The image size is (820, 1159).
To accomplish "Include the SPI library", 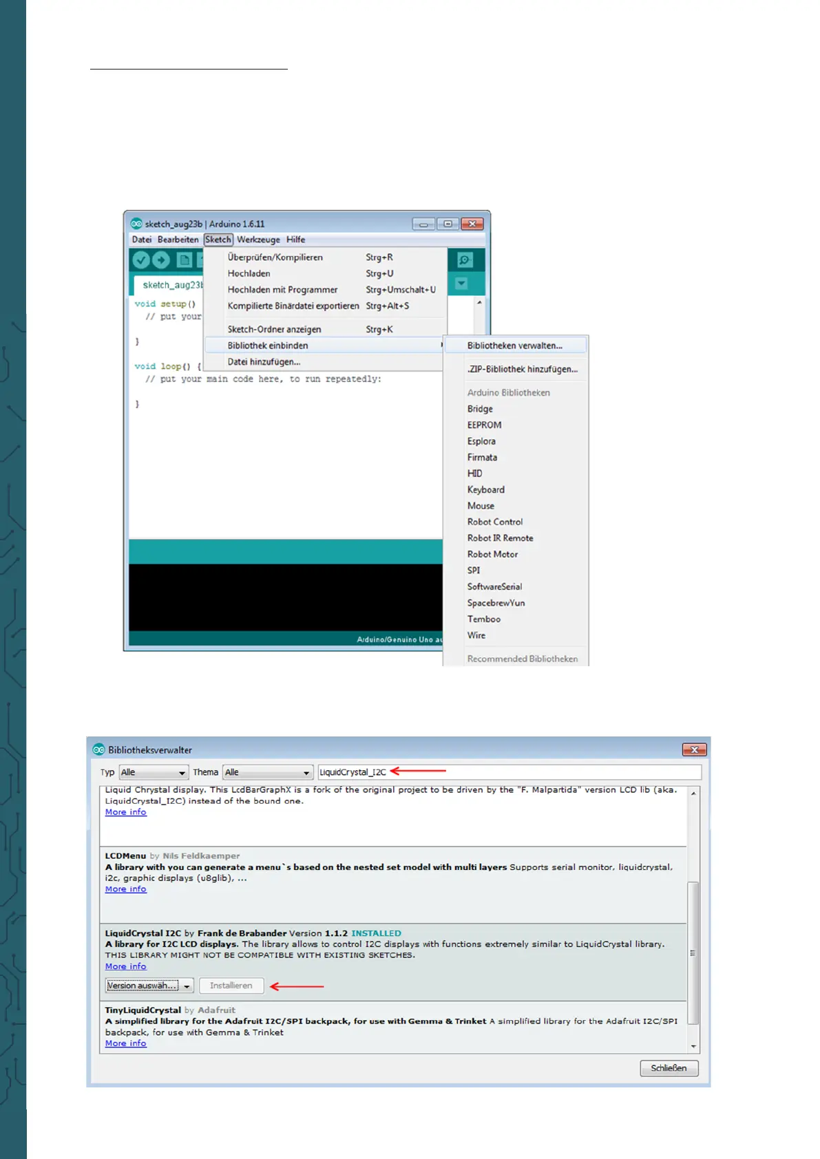I will [516, 571].
